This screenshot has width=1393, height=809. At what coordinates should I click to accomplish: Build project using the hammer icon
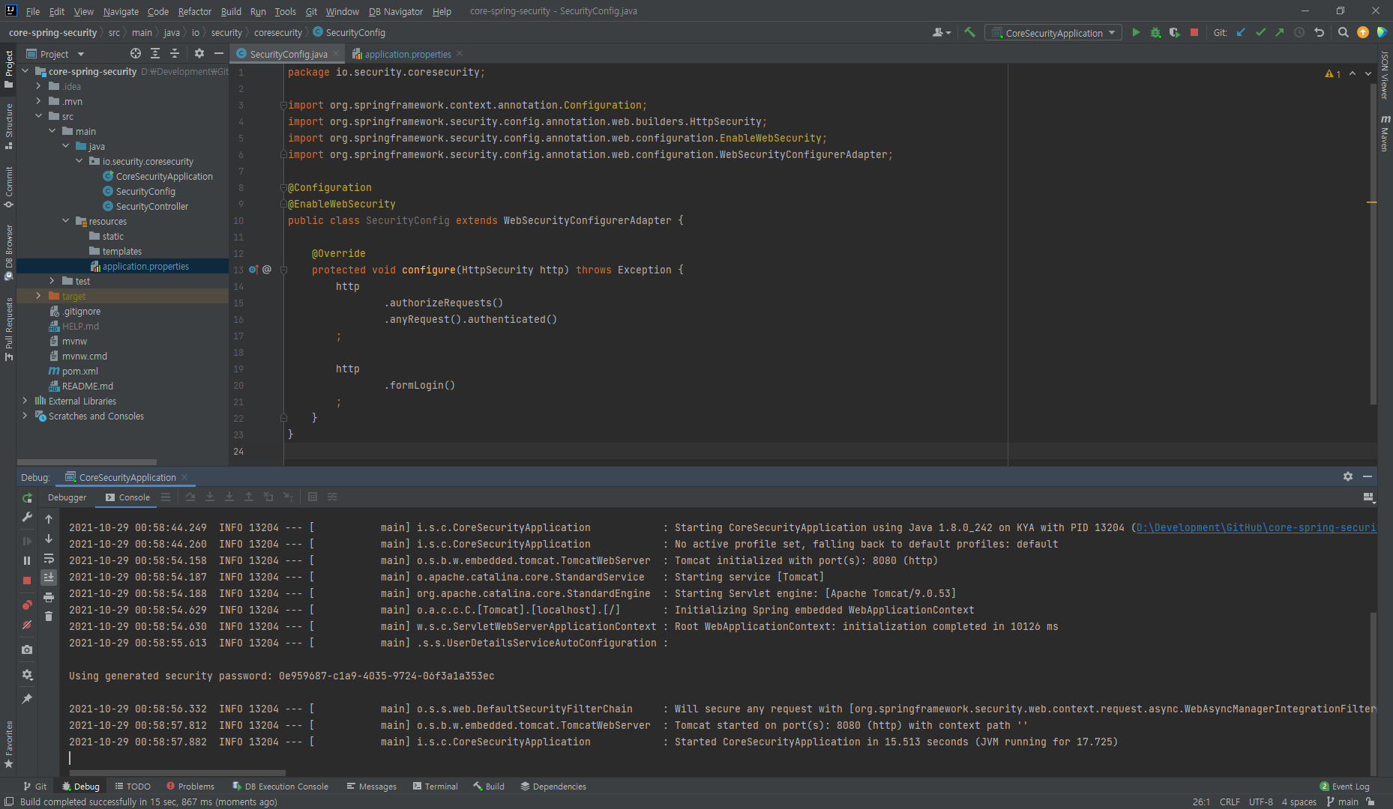pyautogui.click(x=969, y=33)
